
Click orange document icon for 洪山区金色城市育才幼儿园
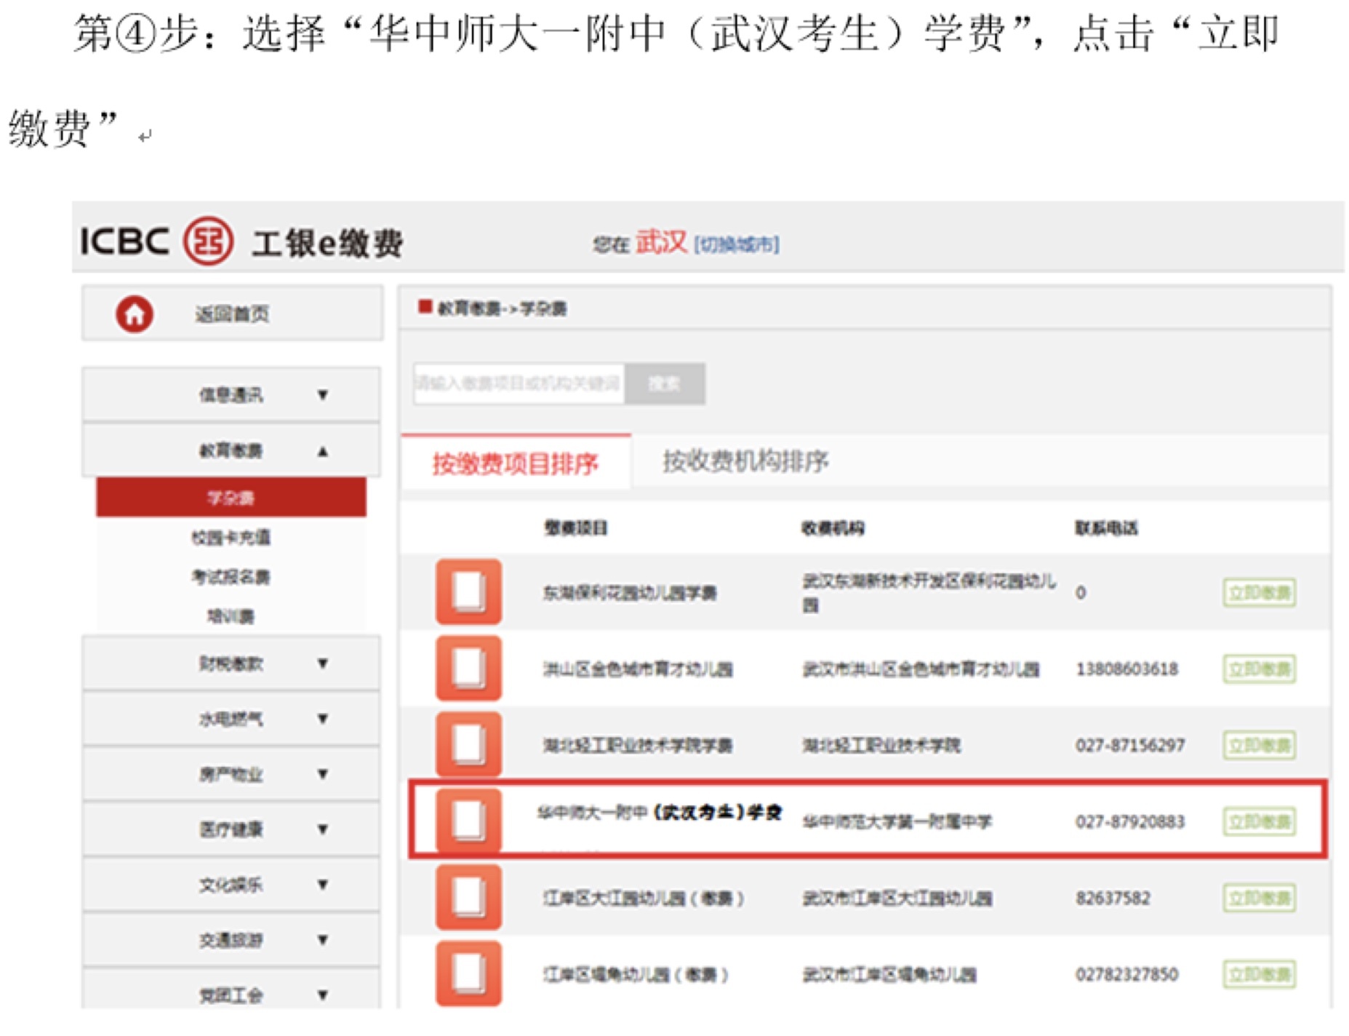coord(468,668)
